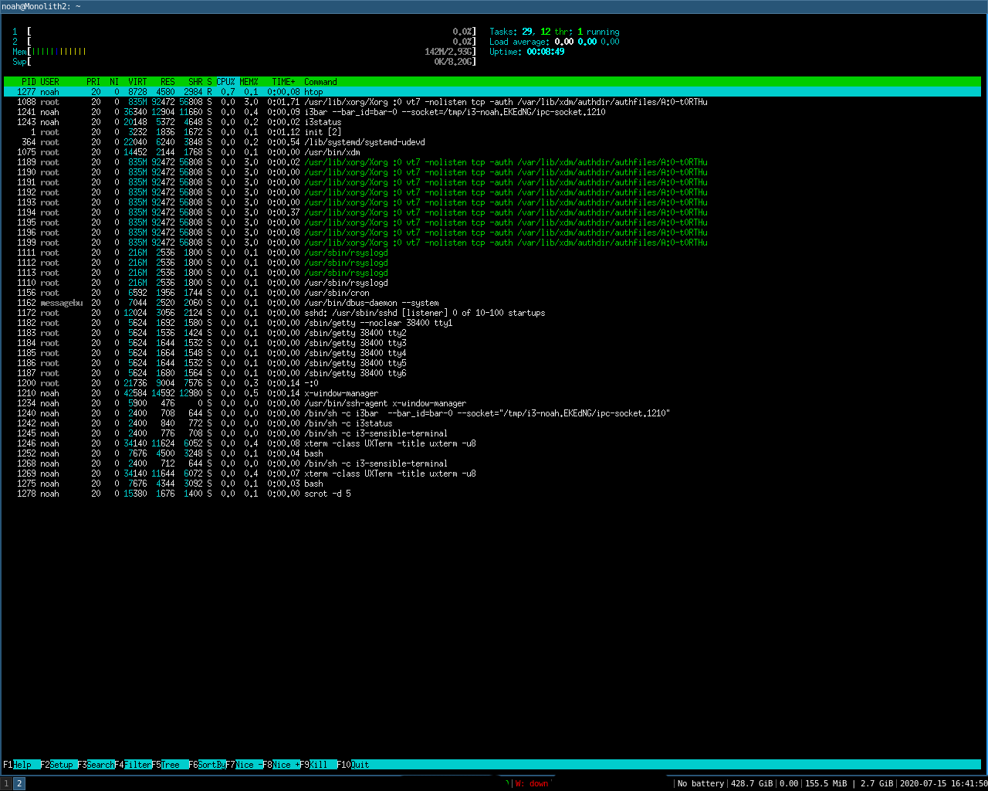Select the getty tty3 process row
This screenshot has width=988, height=791.
click(x=492, y=343)
